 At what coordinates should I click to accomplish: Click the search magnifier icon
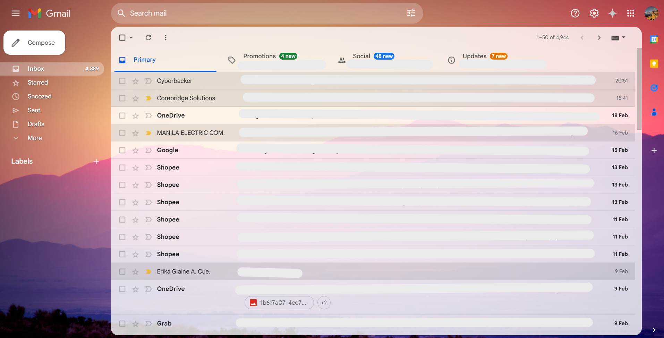click(121, 13)
